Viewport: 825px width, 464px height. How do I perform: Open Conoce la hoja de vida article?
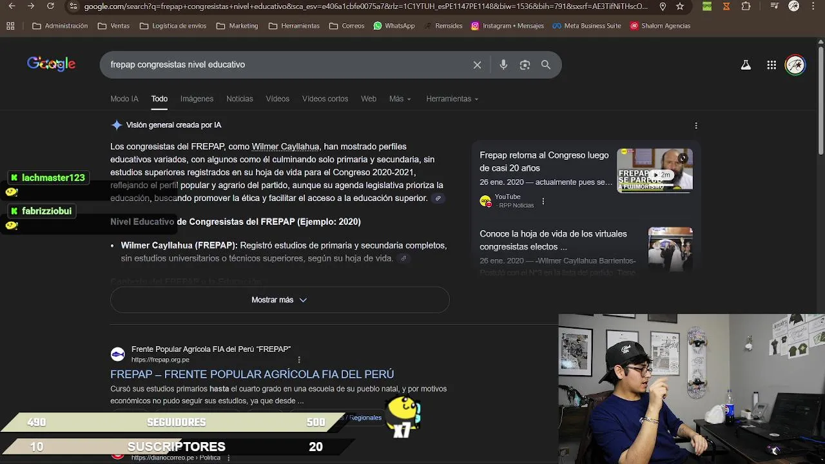(553, 240)
